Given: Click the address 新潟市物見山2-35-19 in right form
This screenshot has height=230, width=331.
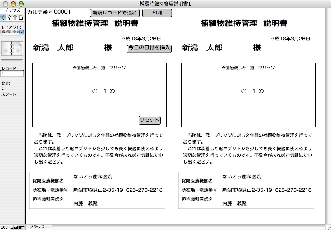Looking at the screenshot, I should point(247,190).
